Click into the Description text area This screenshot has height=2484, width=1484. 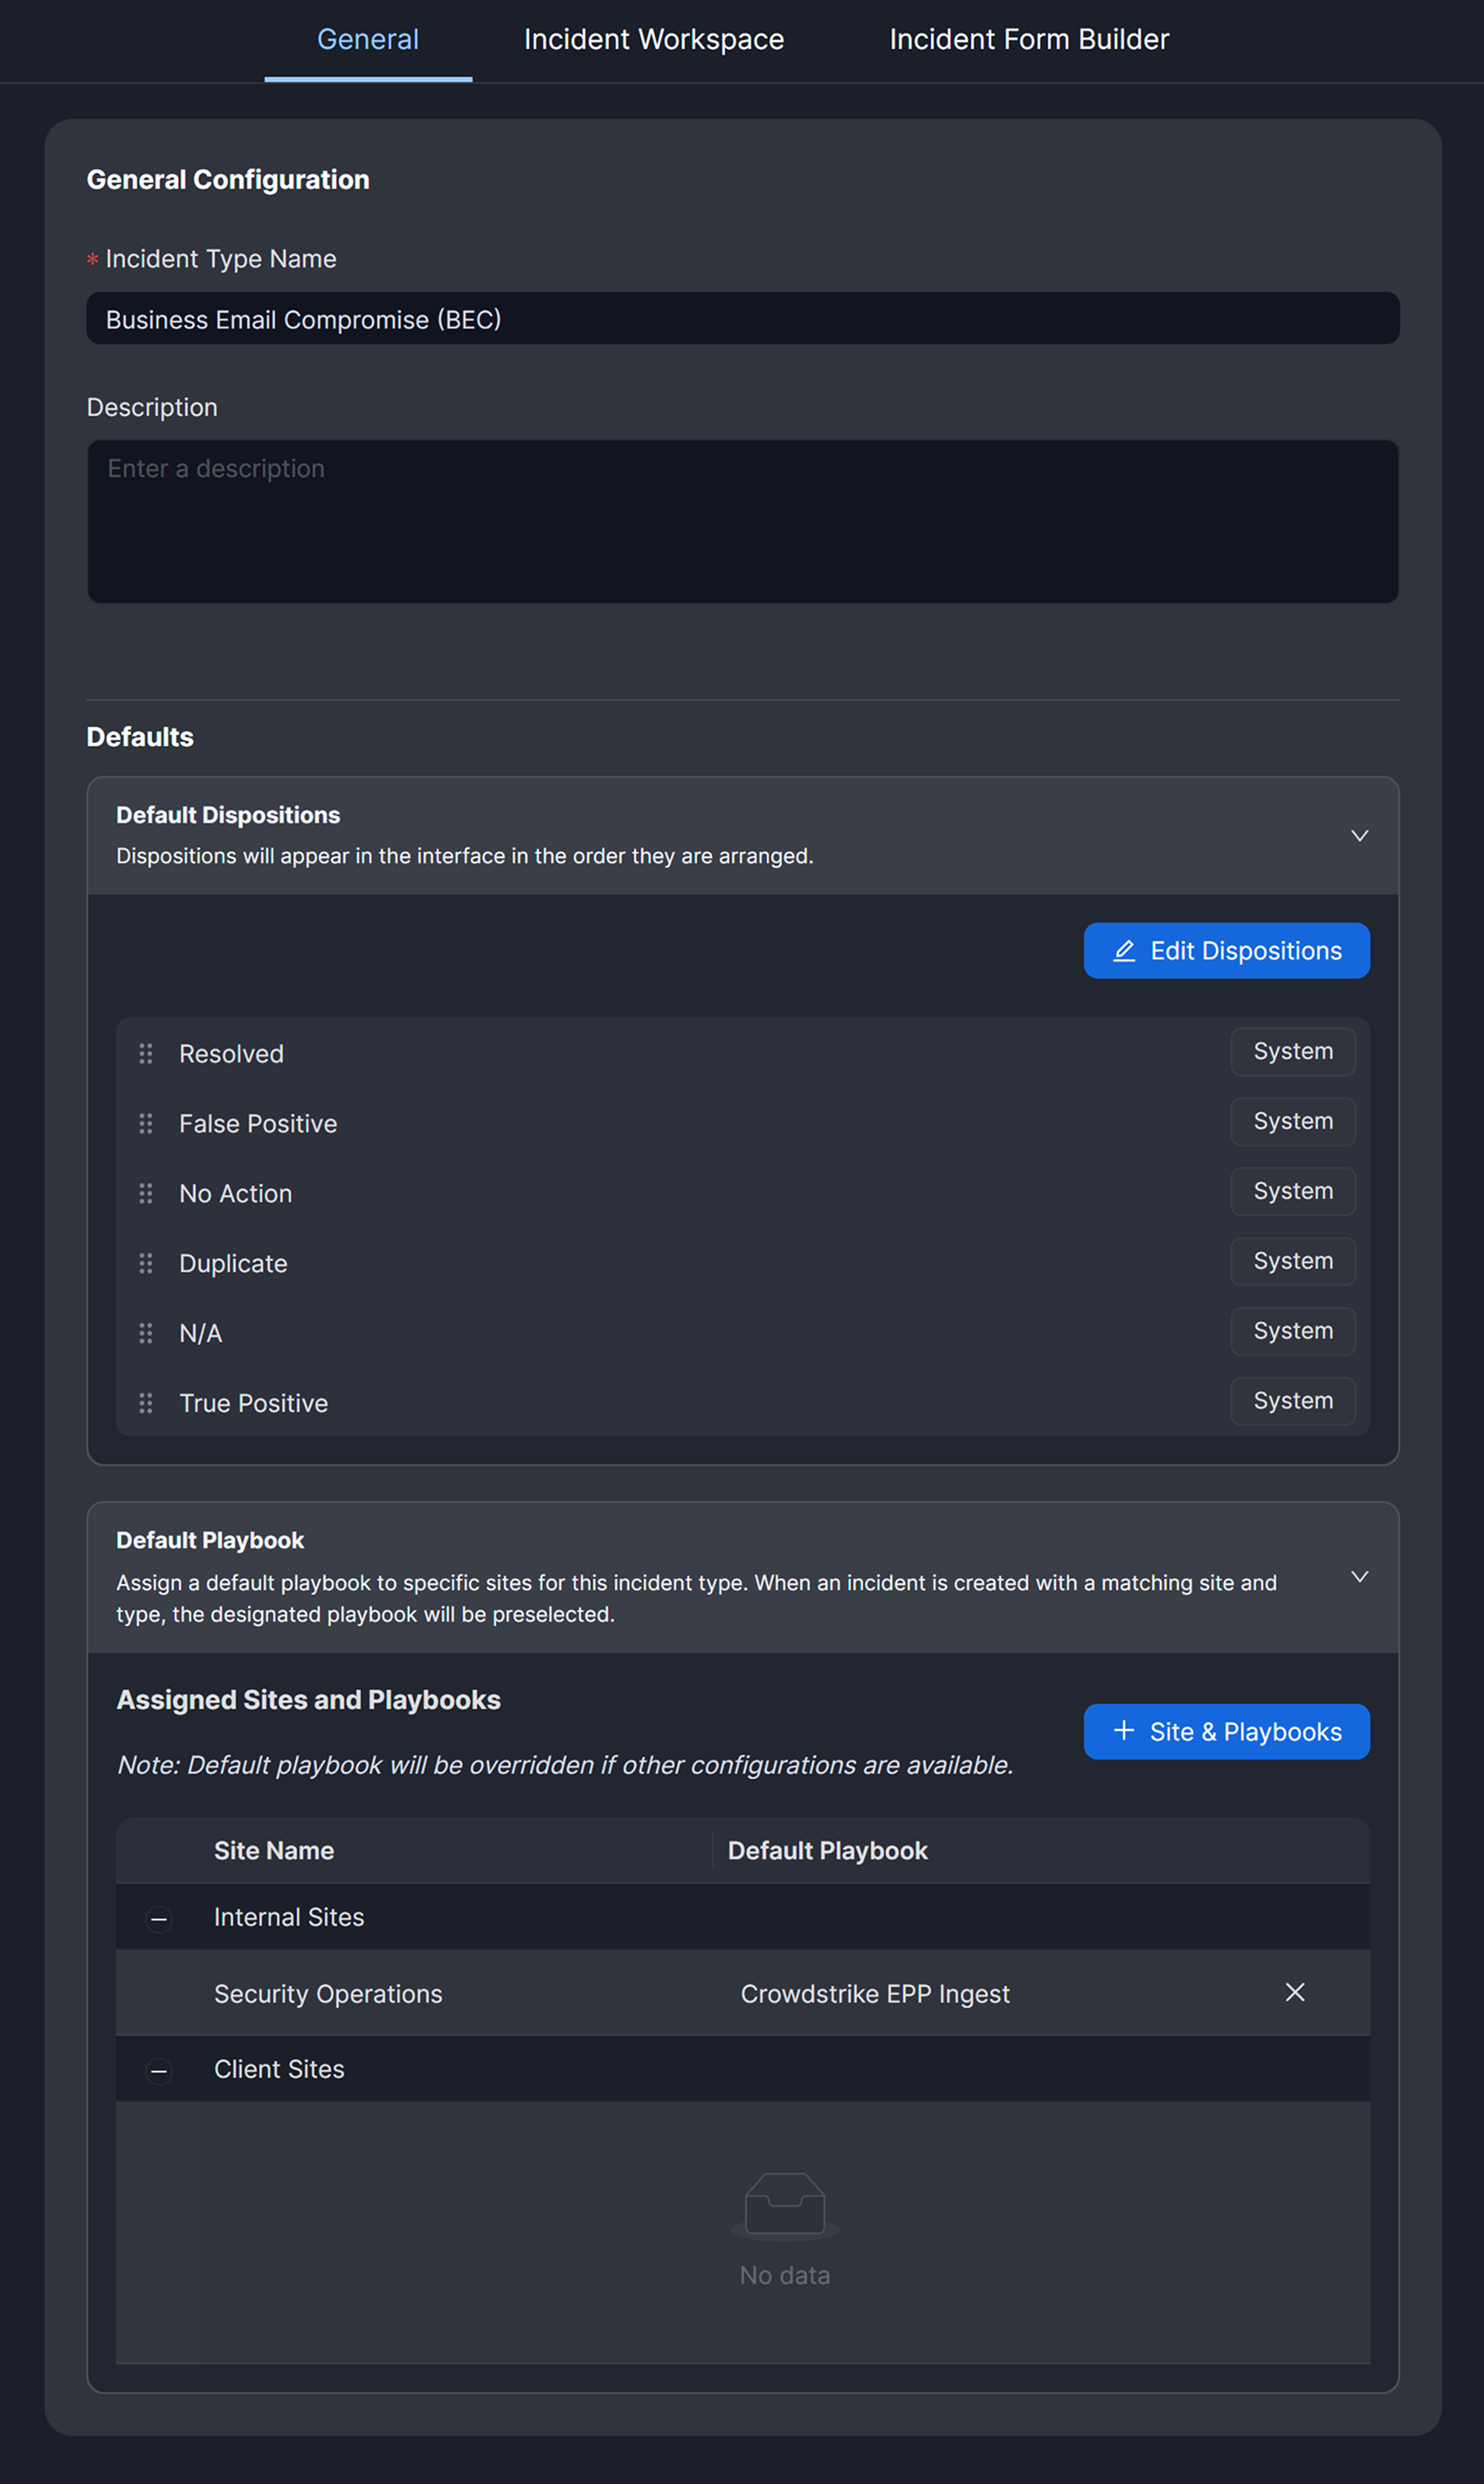(x=742, y=521)
